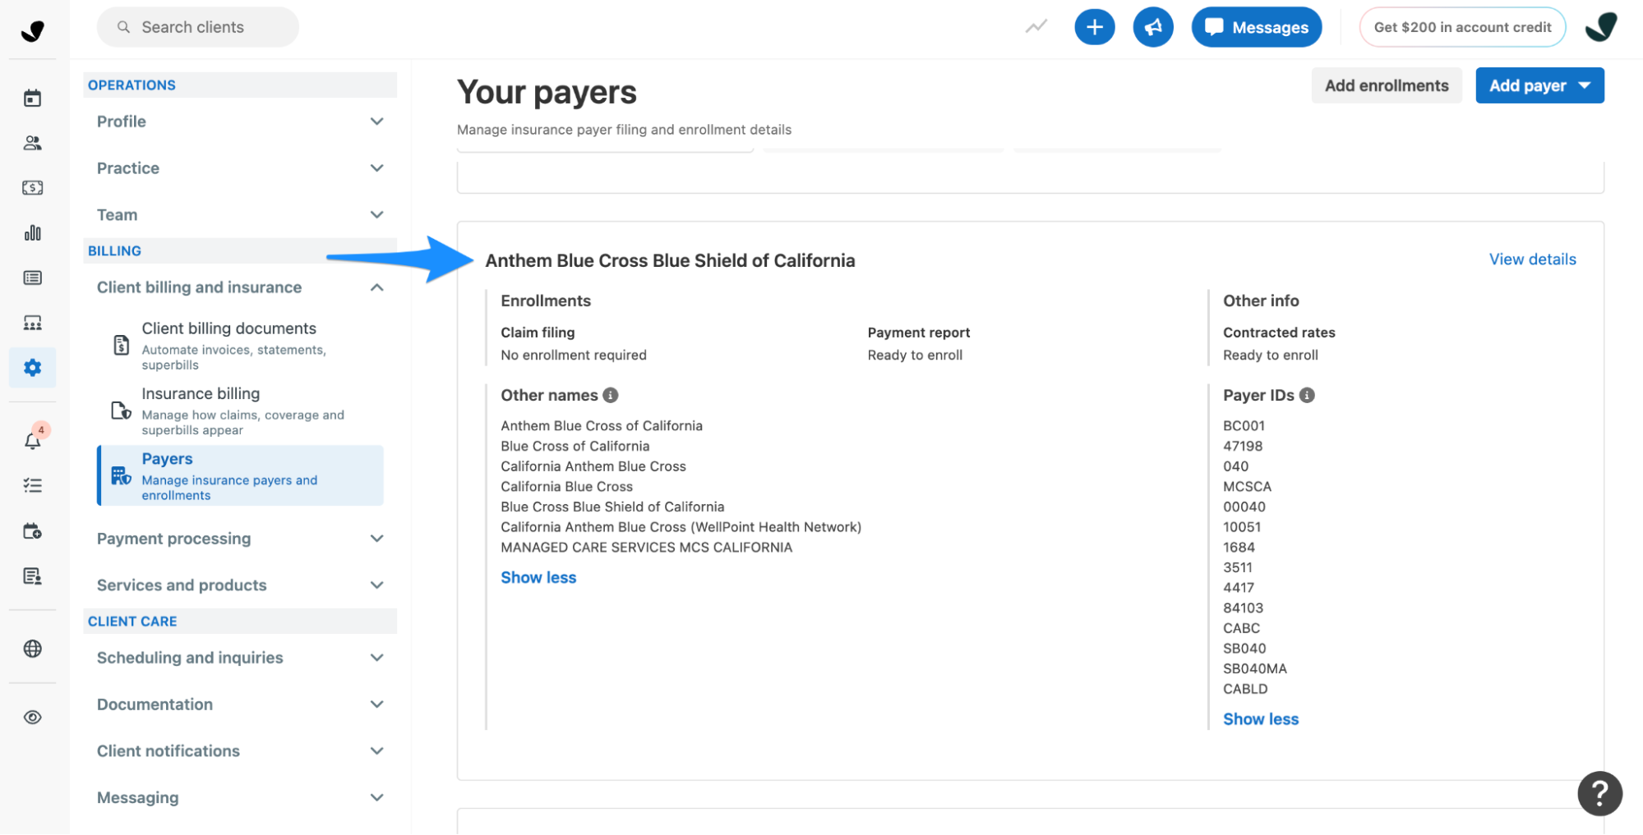Click info icon next to Payer IDs

click(1306, 395)
